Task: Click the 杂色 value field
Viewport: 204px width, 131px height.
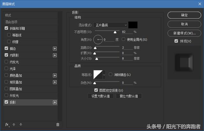Action: point(127,83)
